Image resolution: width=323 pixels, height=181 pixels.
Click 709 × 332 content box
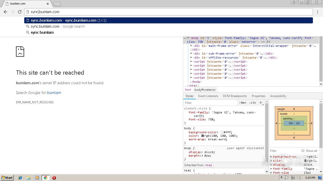point(294,123)
